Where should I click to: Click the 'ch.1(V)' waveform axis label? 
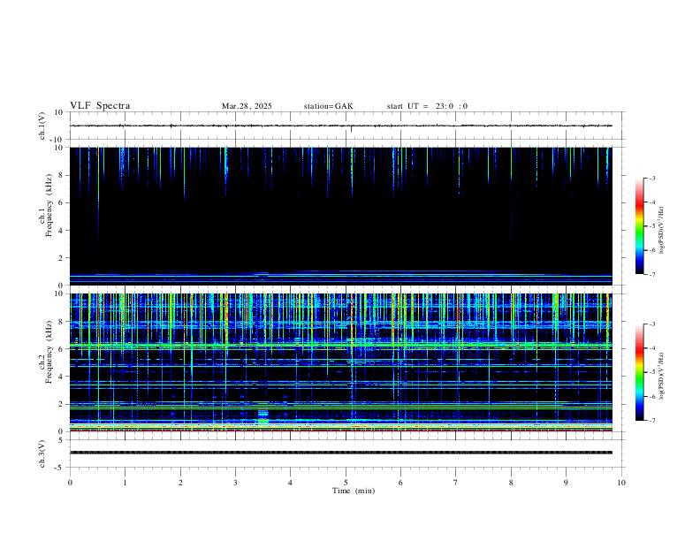(42, 126)
